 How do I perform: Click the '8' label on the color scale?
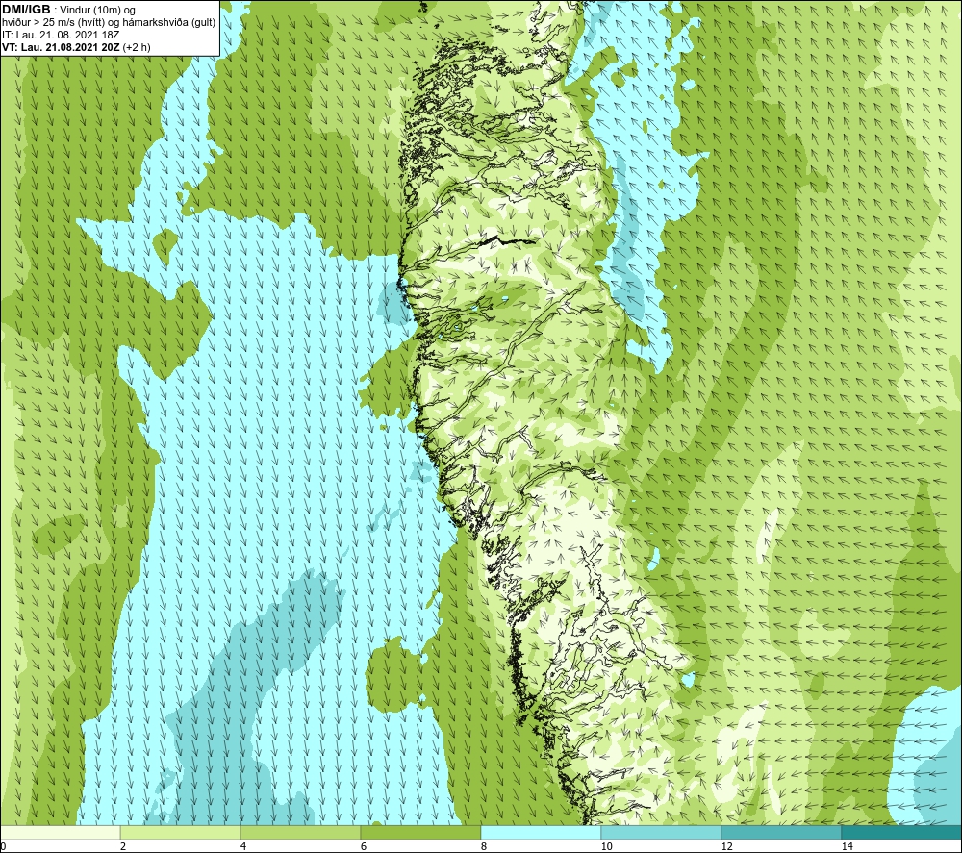point(484,846)
